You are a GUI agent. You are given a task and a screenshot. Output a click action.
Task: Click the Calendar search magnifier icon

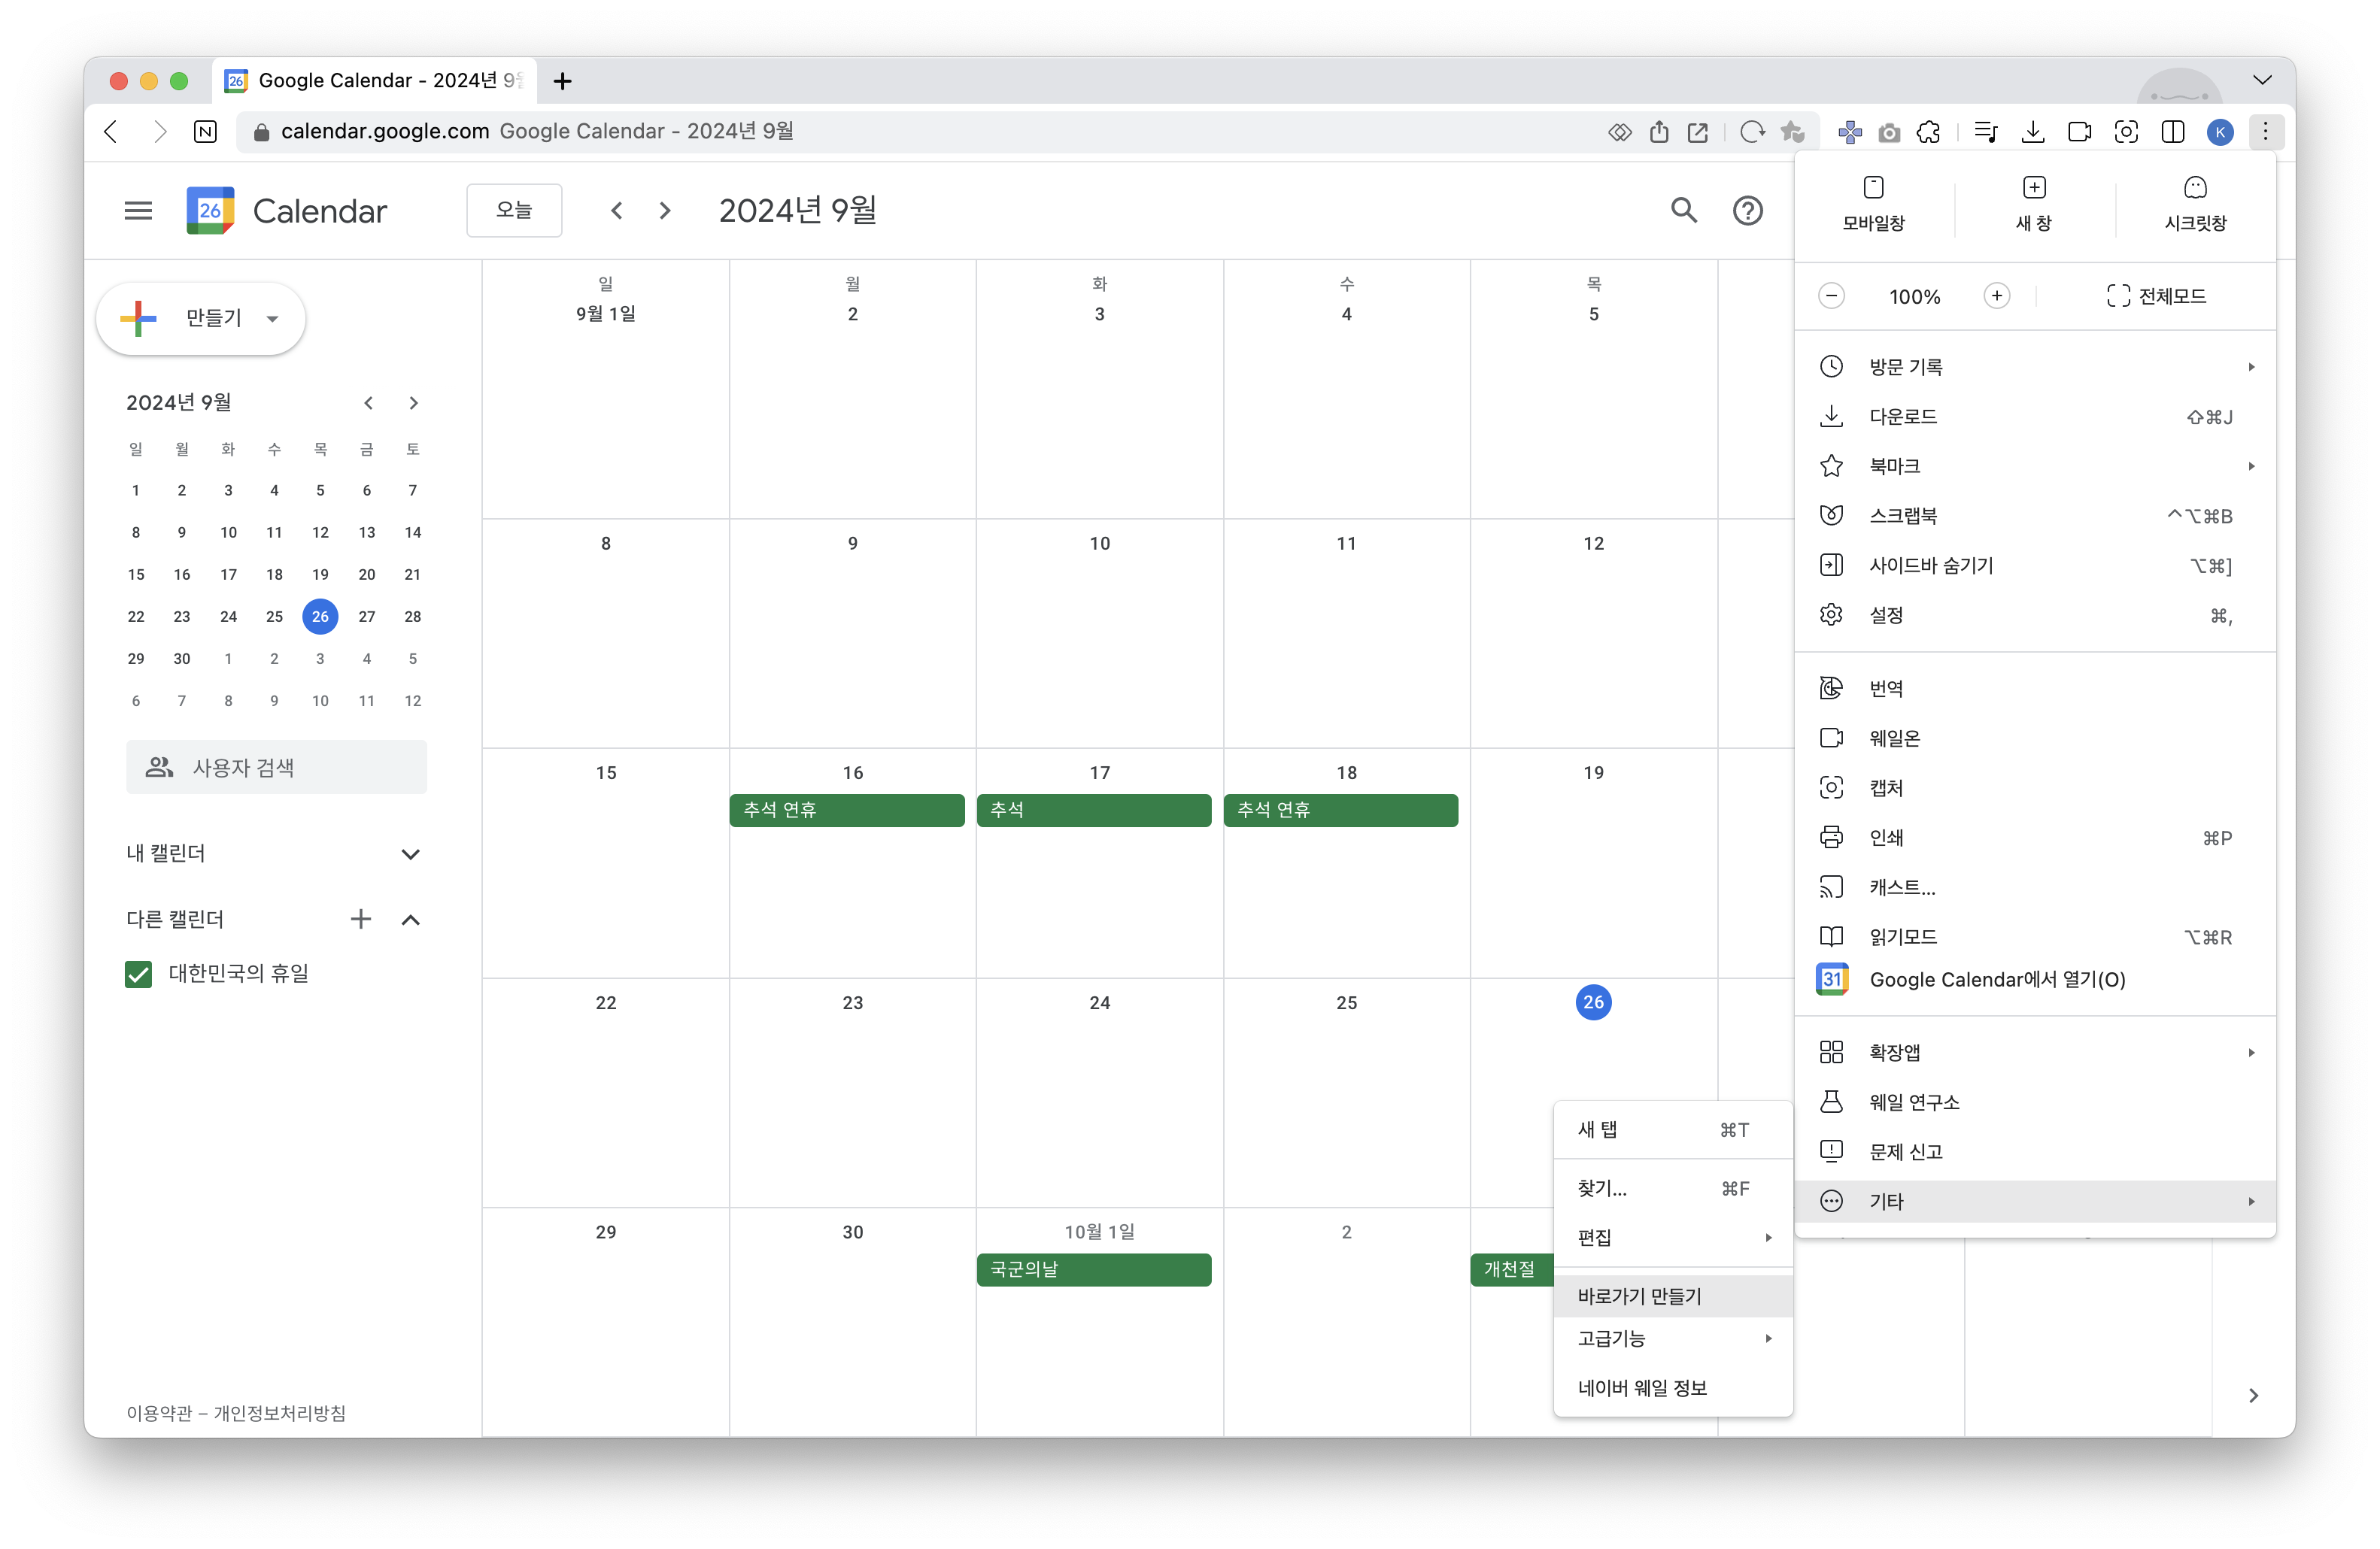tap(1684, 210)
